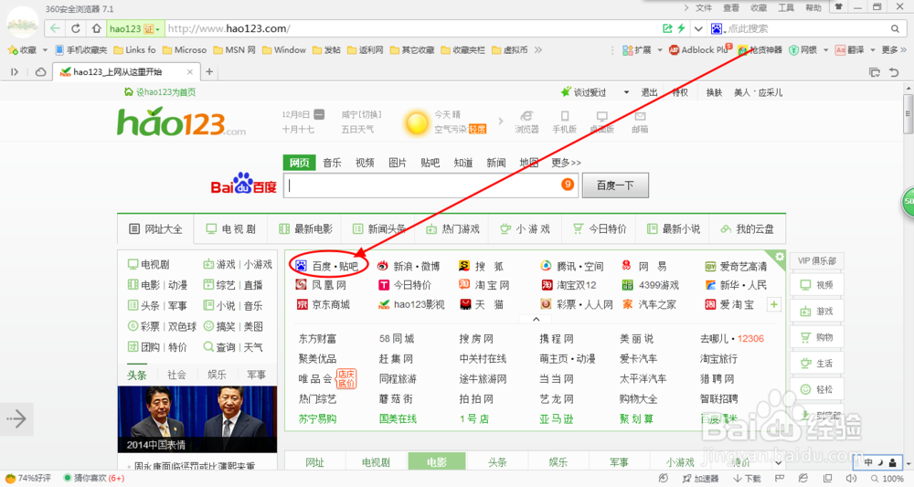Open VIP 俱乐部 side button
This screenshot has width=914, height=487.
816,261
